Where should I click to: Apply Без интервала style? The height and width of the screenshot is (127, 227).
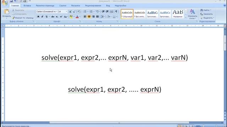pyautogui.click(x=139, y=14)
